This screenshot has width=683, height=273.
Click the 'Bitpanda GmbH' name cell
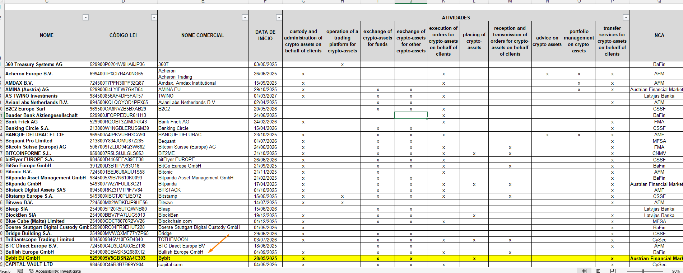[47, 184]
